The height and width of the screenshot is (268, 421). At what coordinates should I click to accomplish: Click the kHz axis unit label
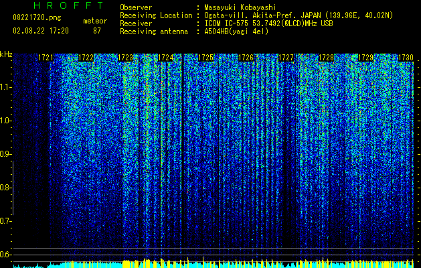(6, 54)
